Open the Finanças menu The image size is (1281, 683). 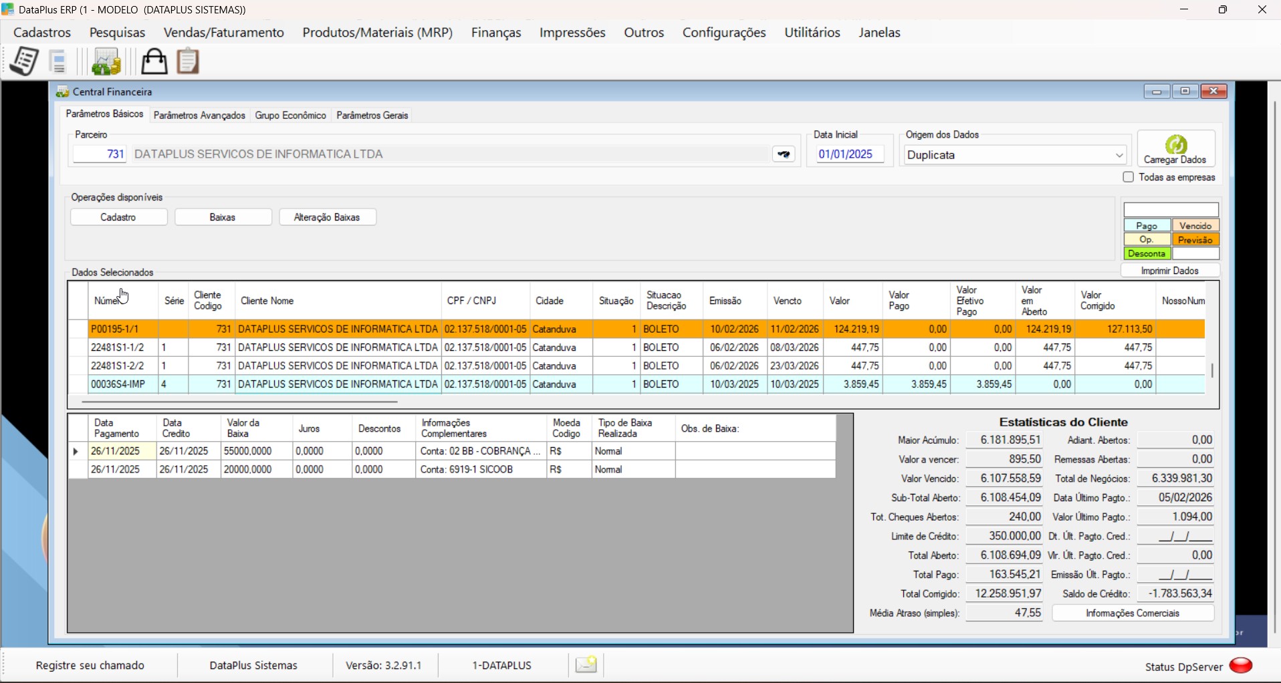pyautogui.click(x=496, y=33)
